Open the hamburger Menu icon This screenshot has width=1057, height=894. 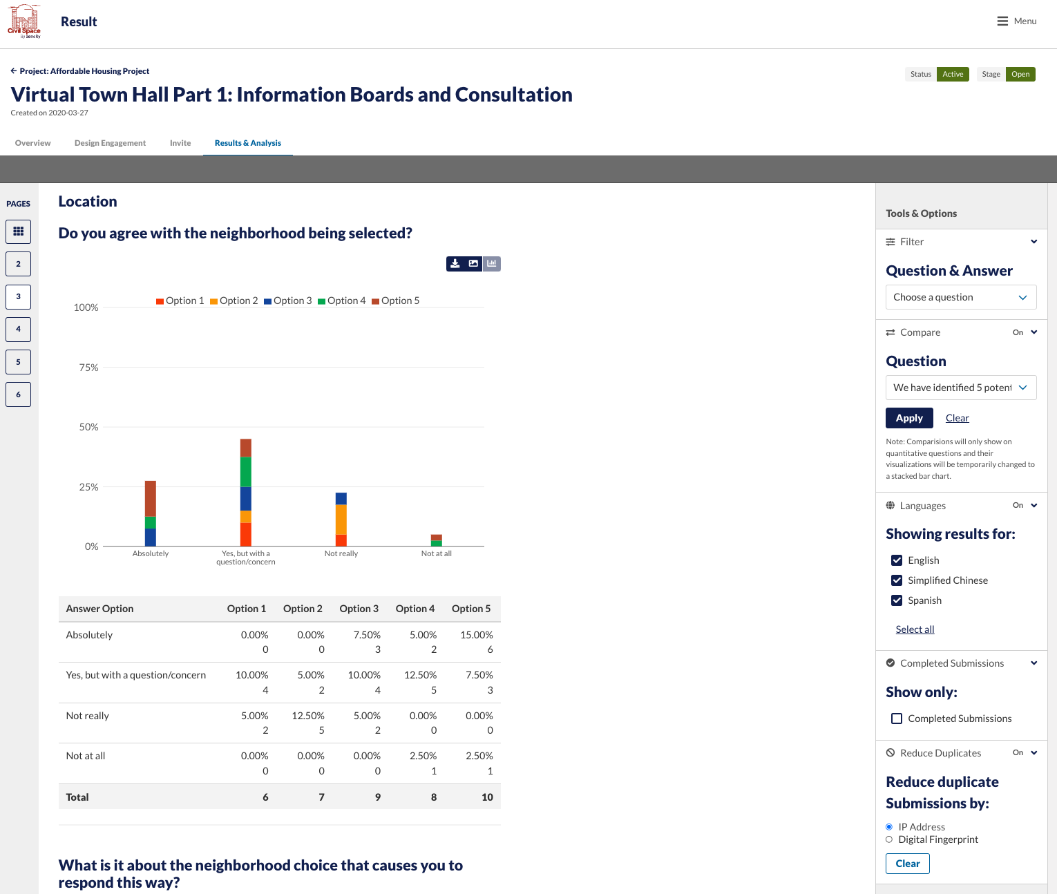coord(1002,21)
